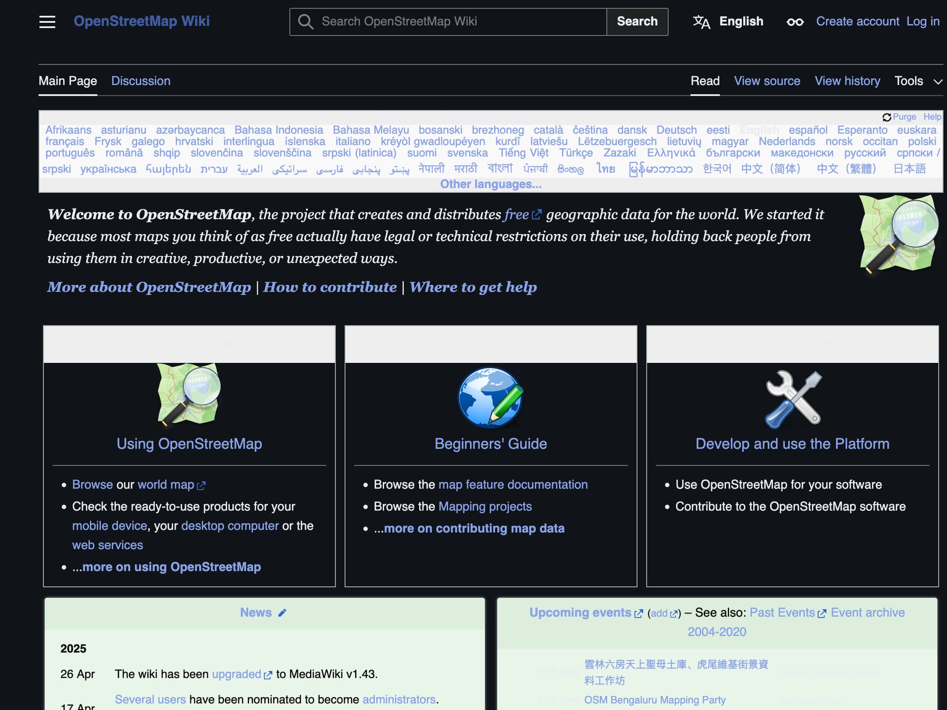This screenshot has width=947, height=710.
Task: Select the Main Page tab
Action: pyautogui.click(x=68, y=81)
